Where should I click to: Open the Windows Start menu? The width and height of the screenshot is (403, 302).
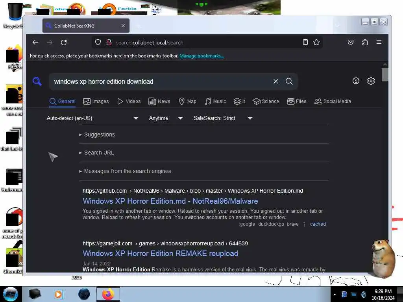11,294
